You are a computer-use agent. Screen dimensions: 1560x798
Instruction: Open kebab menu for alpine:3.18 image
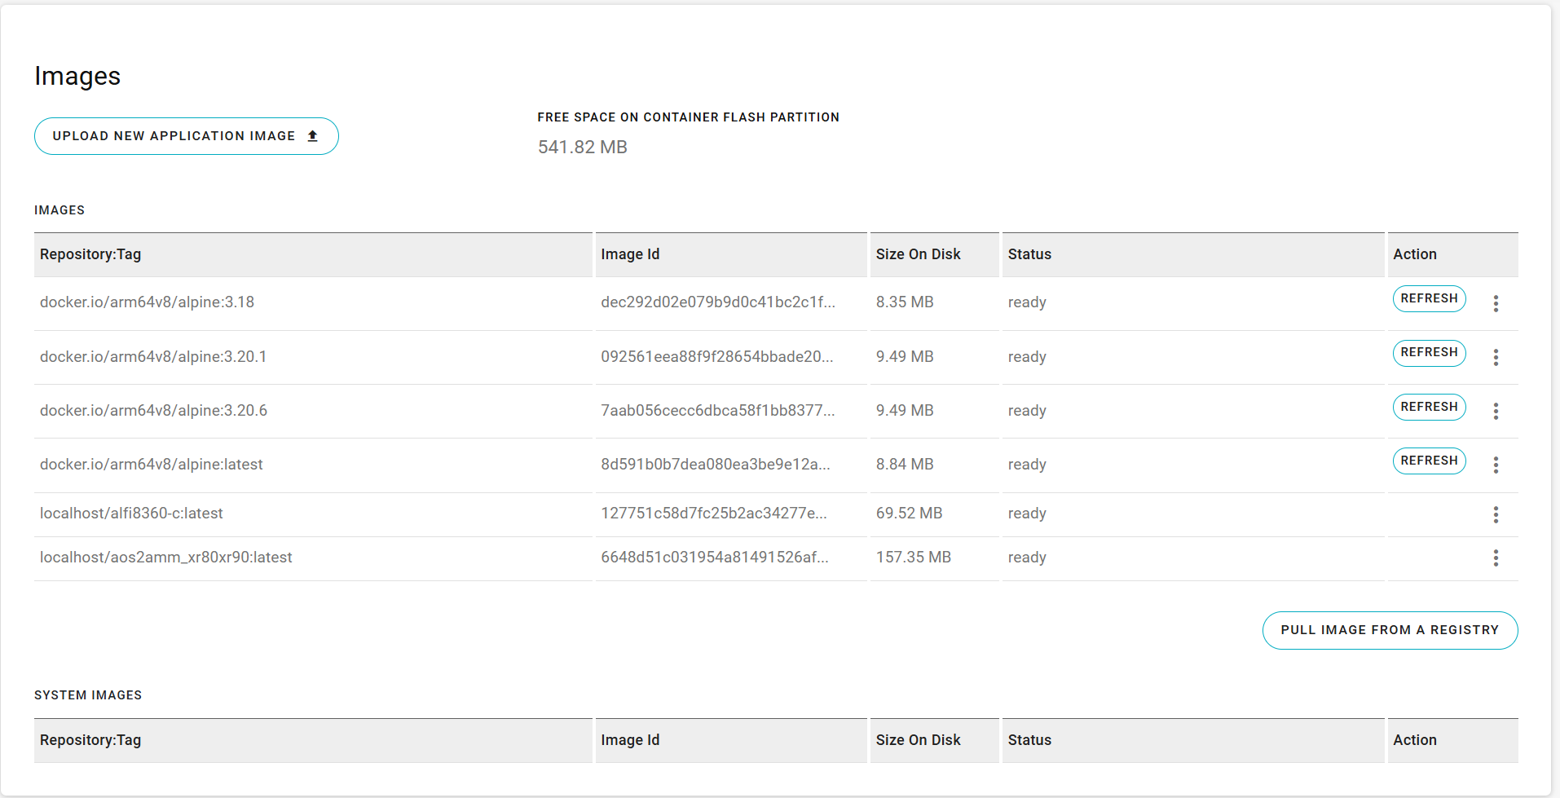tap(1495, 303)
